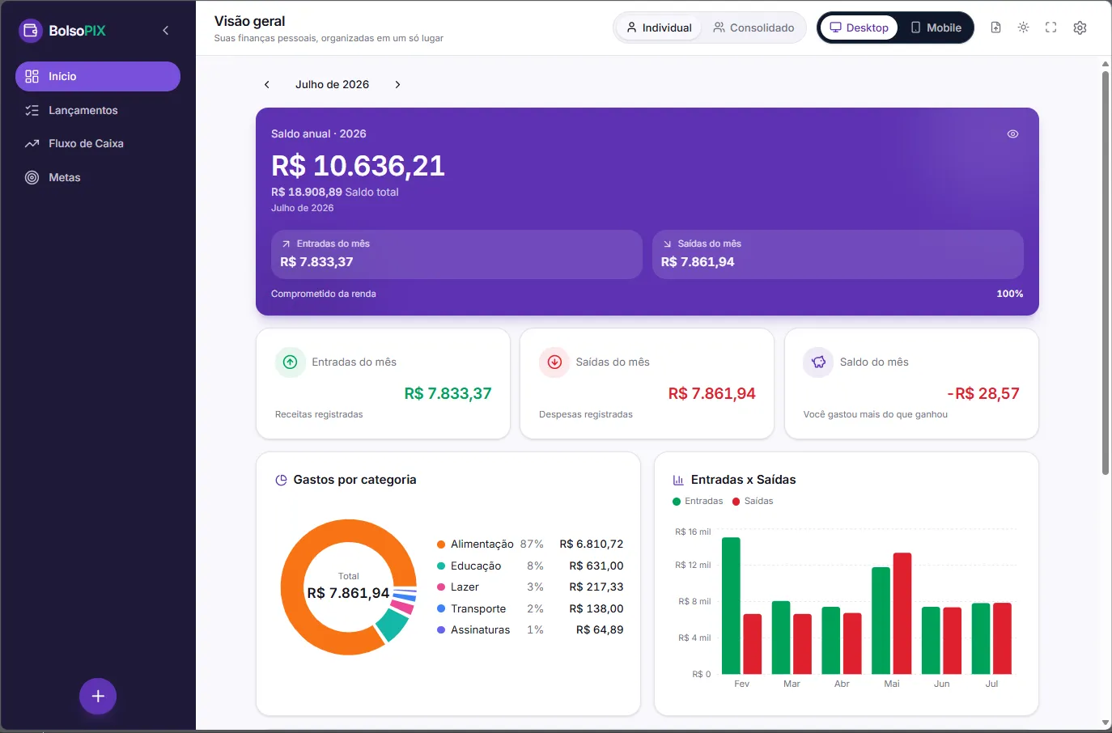Click the purple plus add button
Viewport: 1112px width, 733px height.
[x=98, y=696]
